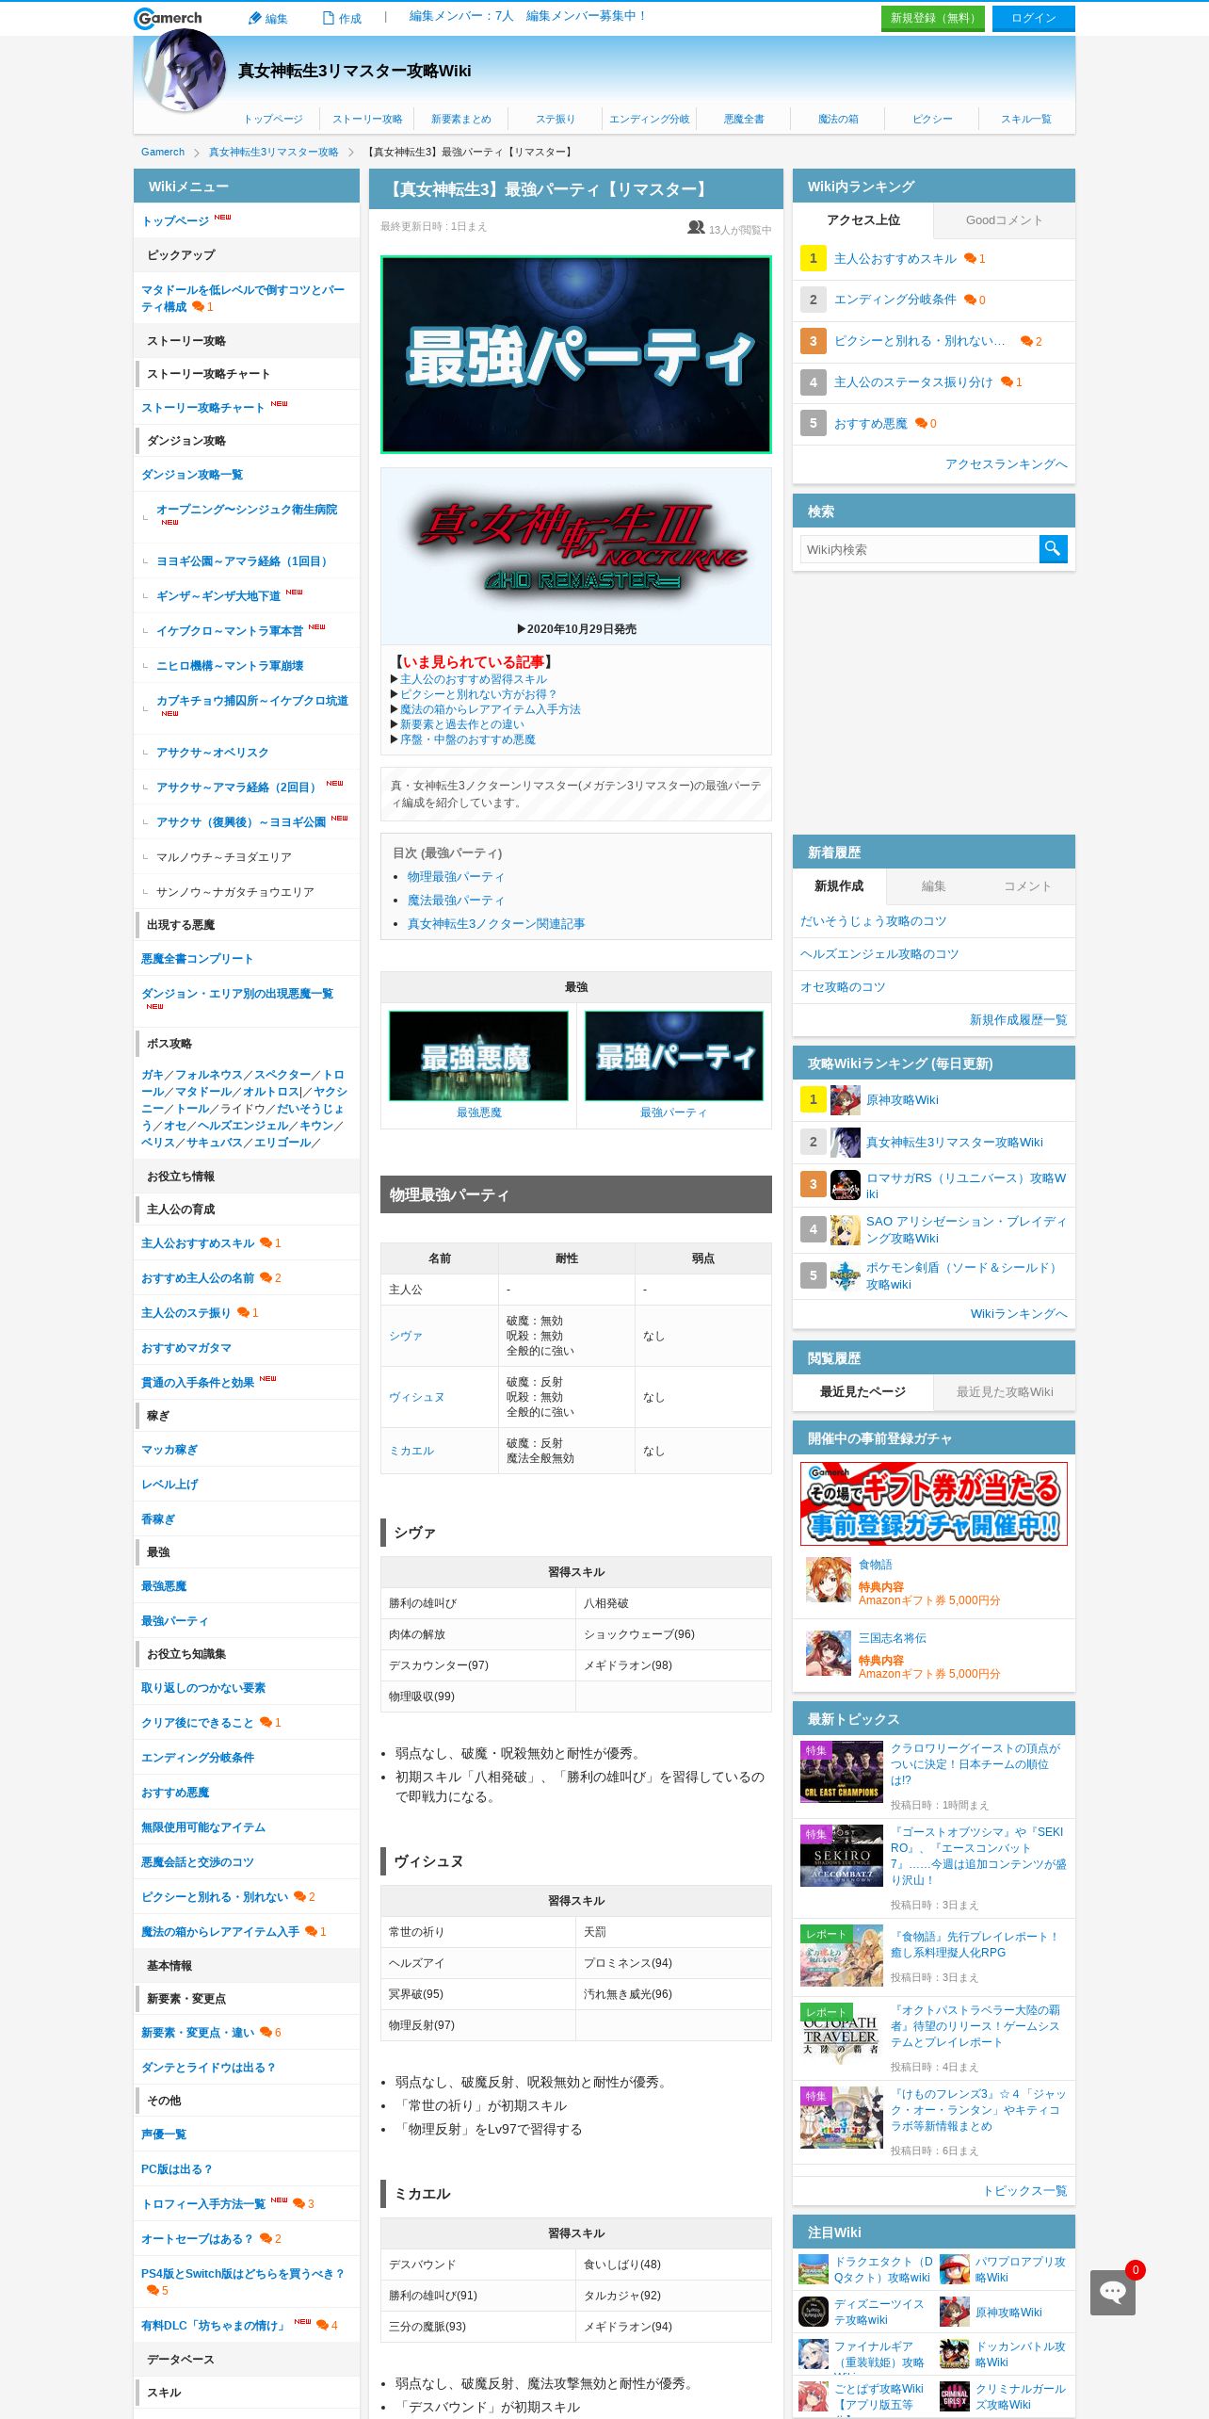Open だいそうじょう攻略のコツ link
Viewport: 1209px width, 2419px height.
tap(874, 921)
